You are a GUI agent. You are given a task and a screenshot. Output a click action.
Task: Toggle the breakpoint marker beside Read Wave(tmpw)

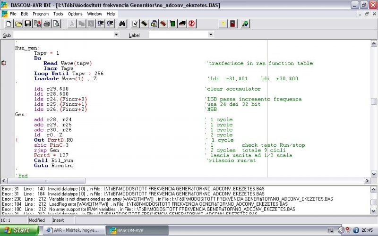coord(3,63)
